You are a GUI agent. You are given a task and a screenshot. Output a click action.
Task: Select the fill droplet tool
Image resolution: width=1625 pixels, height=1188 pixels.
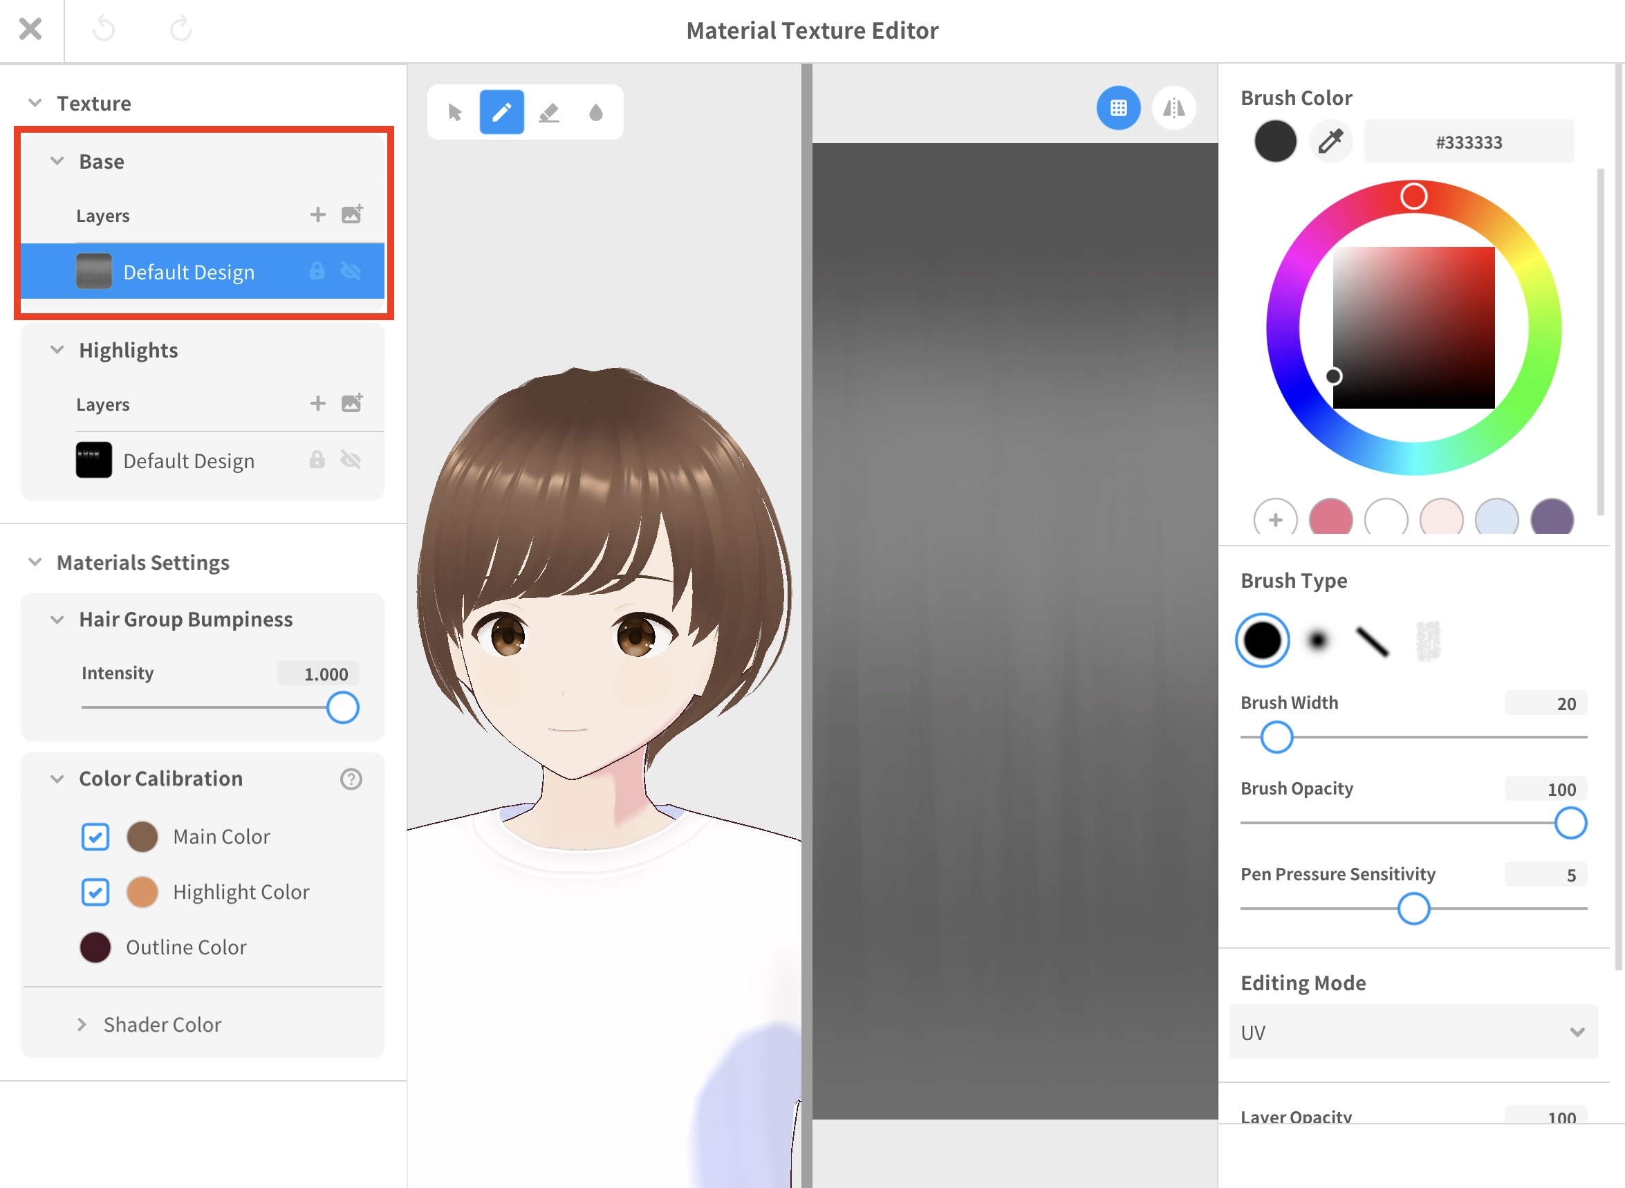(596, 112)
